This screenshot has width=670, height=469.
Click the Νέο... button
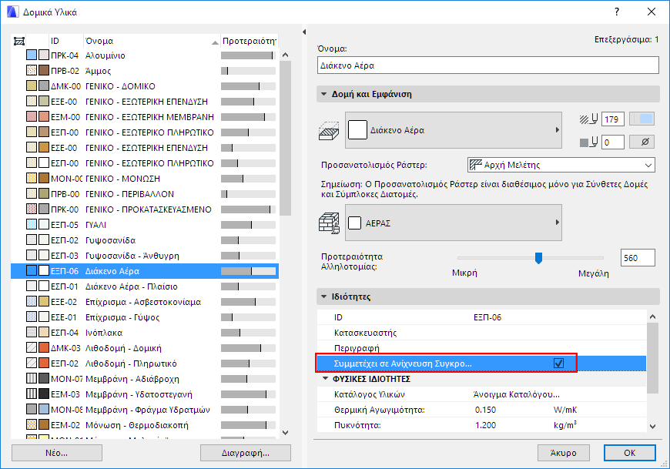pyautogui.click(x=57, y=453)
